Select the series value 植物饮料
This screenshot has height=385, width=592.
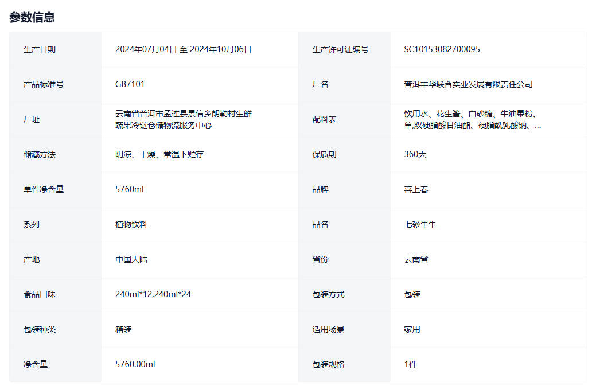131,224
